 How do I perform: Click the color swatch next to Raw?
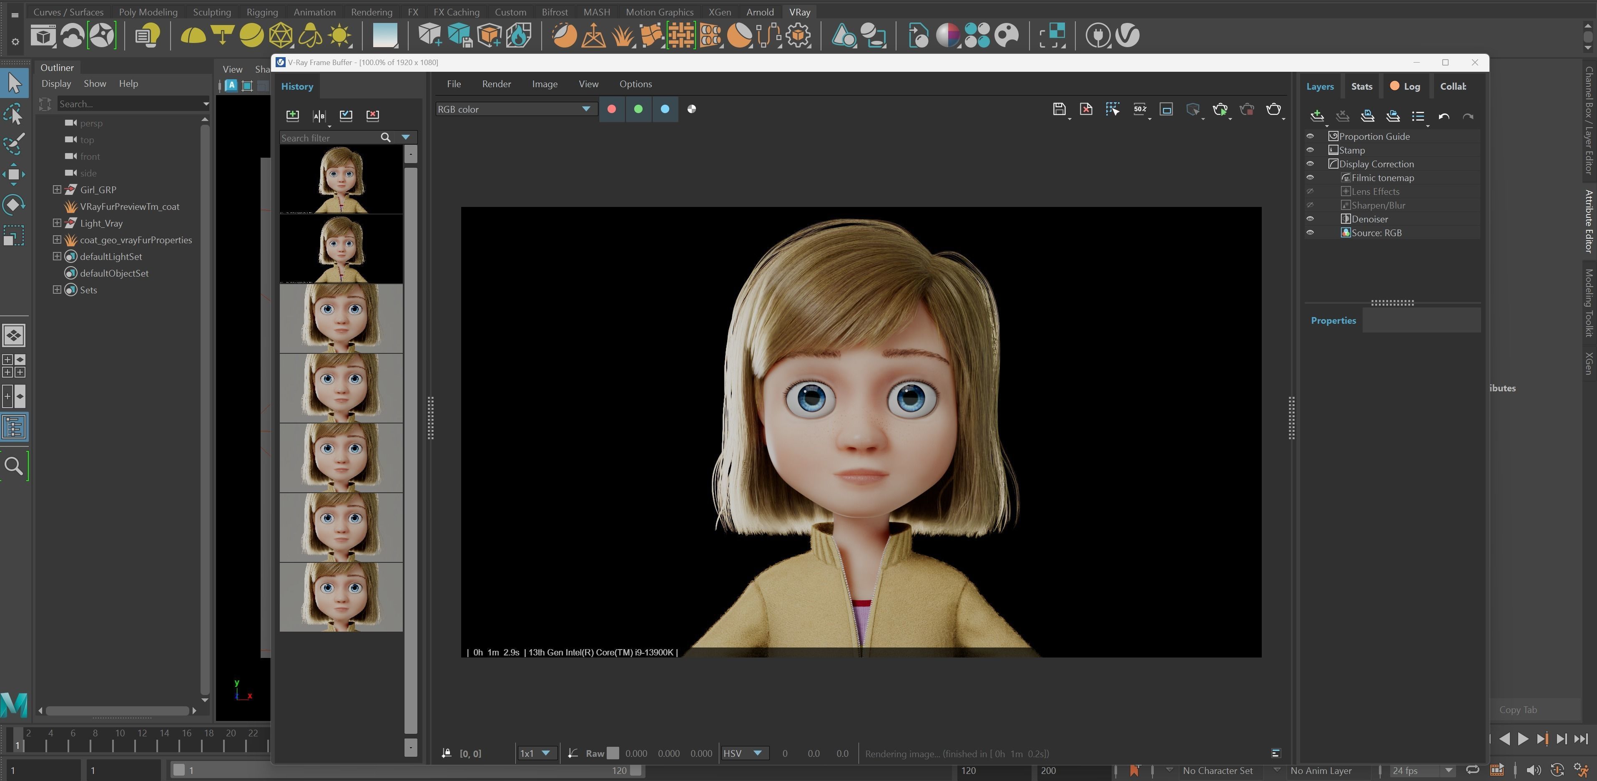(613, 753)
